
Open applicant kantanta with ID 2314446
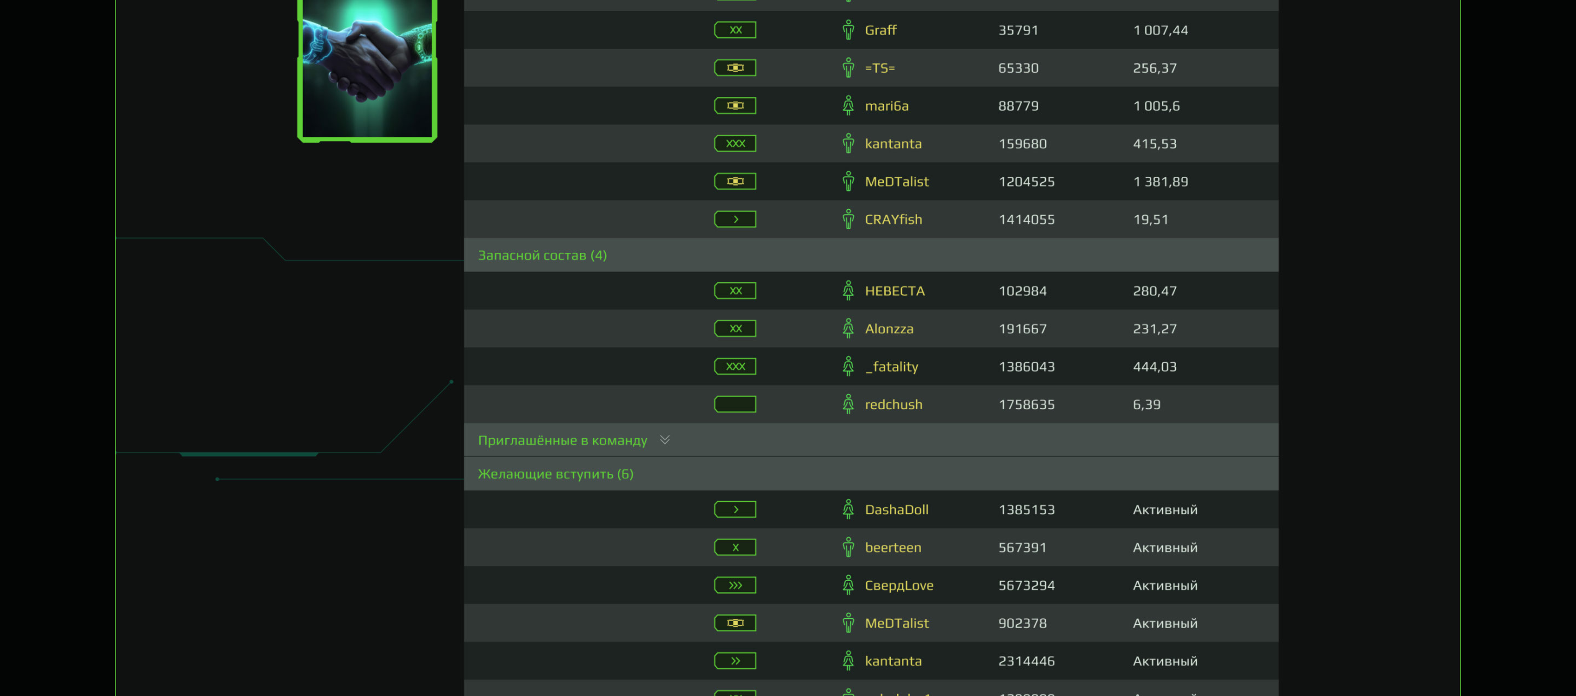(893, 661)
